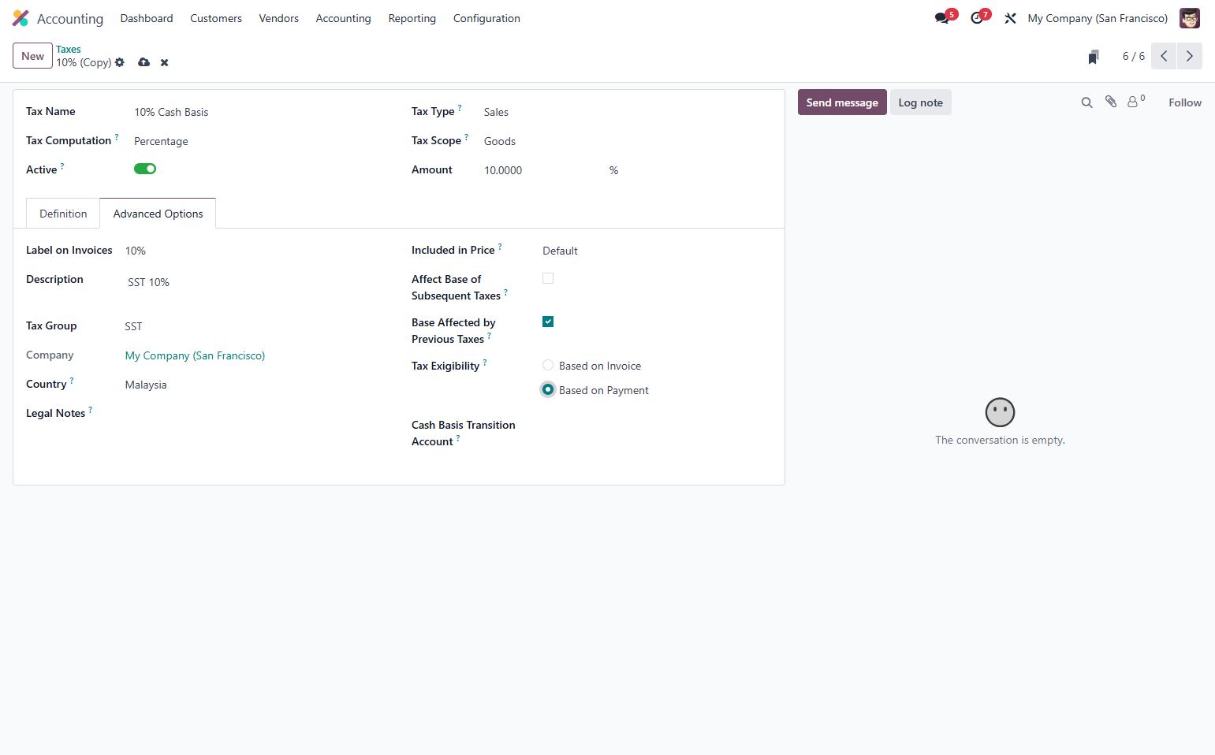
Task: Click the Taxes breadcrumb link
Action: [69, 49]
